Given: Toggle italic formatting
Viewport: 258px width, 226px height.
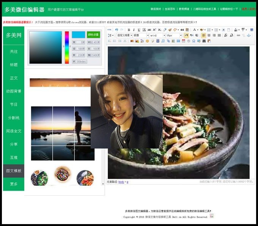Looking at the screenshot, I should coord(134,30).
